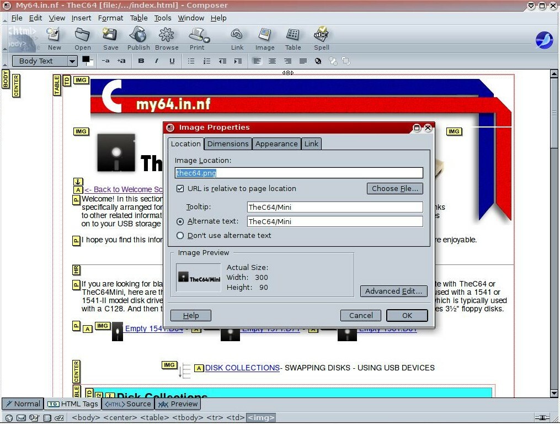Image resolution: width=560 pixels, height=424 pixels.
Task: Click the align center icon
Action: (272, 61)
